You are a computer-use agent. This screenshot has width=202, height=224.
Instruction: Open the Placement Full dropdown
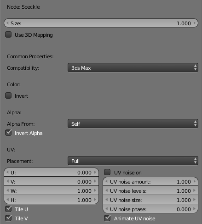(133, 161)
